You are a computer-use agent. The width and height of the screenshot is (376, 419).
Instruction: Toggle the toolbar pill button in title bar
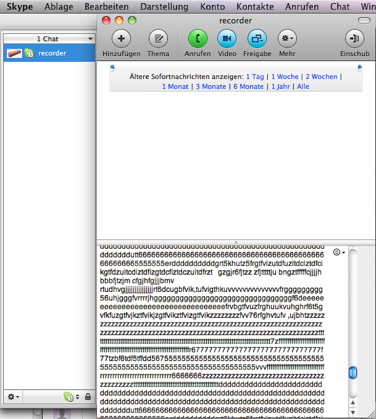[364, 21]
